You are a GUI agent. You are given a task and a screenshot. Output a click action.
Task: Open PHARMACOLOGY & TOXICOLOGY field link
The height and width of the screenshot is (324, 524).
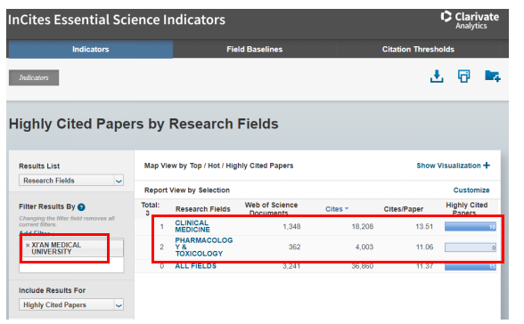coord(204,247)
